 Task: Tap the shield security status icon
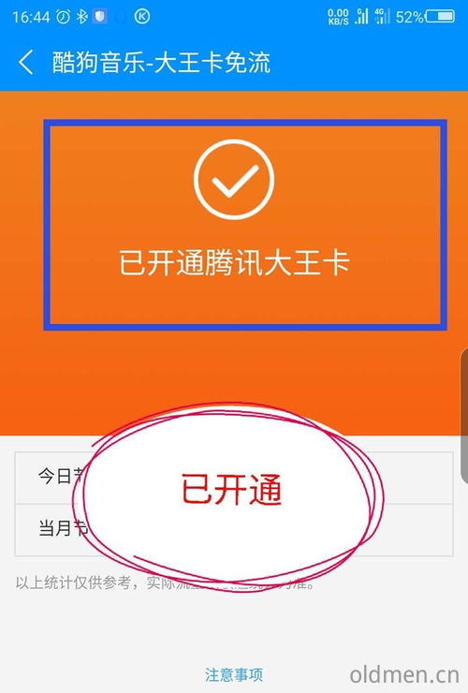click(100, 17)
